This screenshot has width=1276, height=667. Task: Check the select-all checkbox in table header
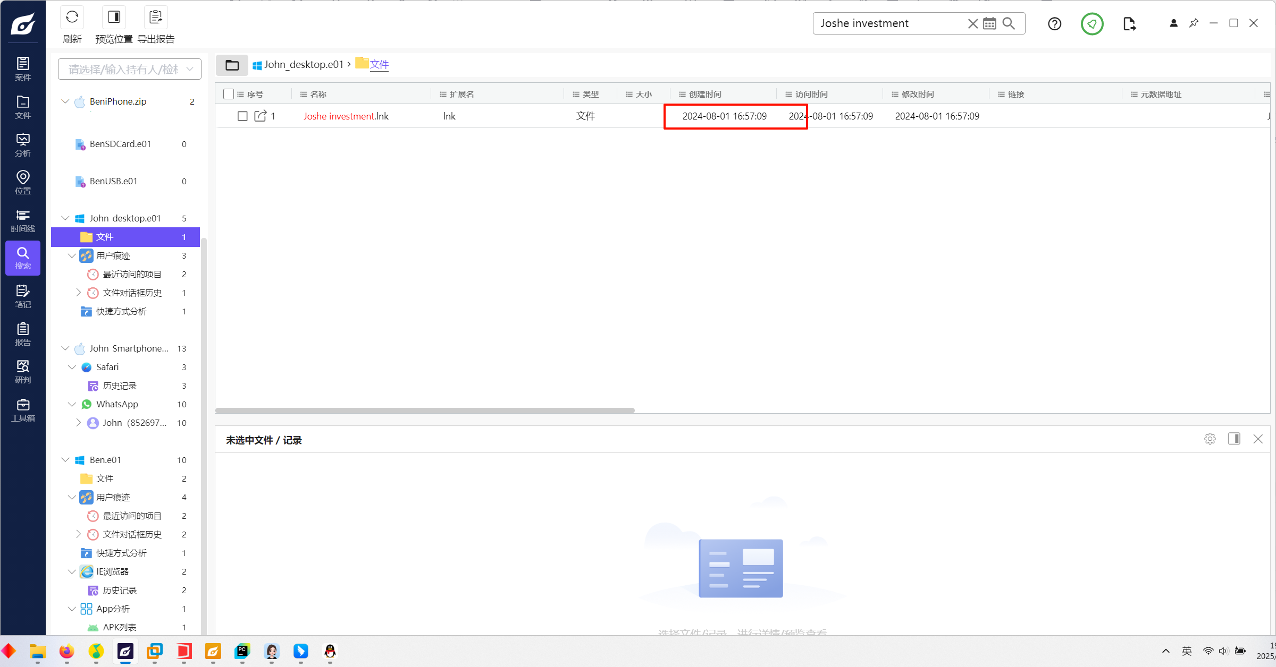pyautogui.click(x=229, y=94)
